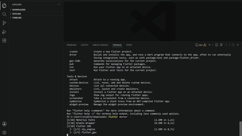Switch to the PORTS tab

pyautogui.click(x=129, y=45)
